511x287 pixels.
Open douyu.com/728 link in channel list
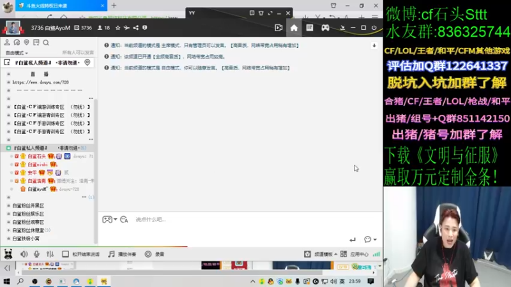coord(40,82)
